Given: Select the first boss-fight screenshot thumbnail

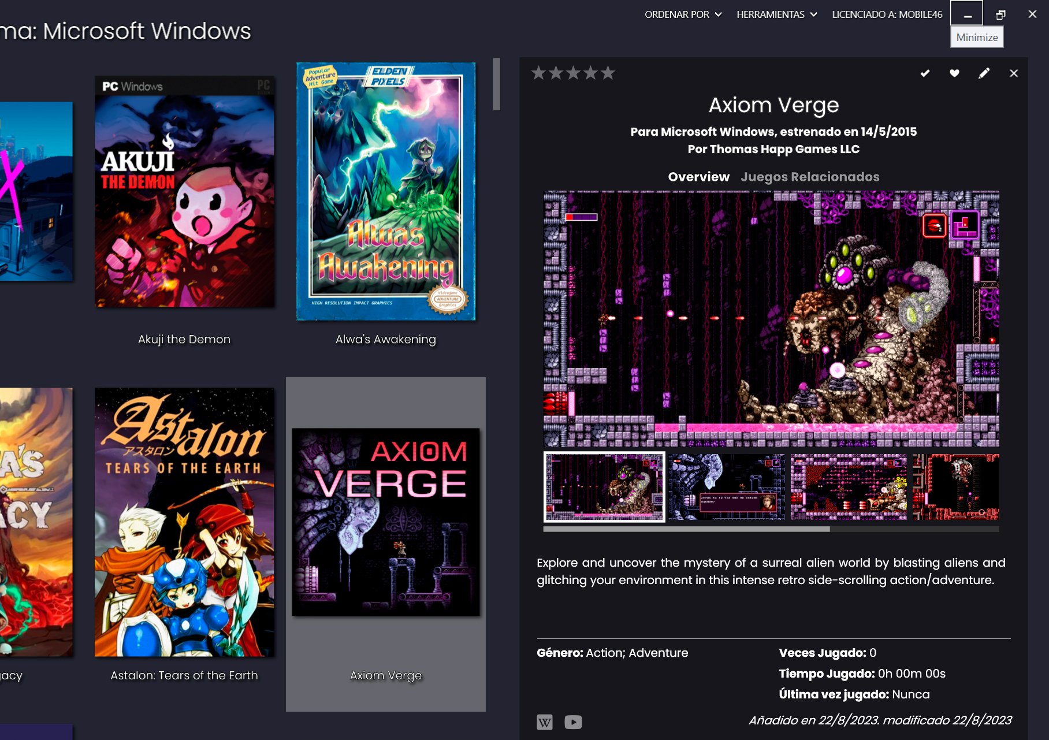Looking at the screenshot, I should tap(604, 487).
